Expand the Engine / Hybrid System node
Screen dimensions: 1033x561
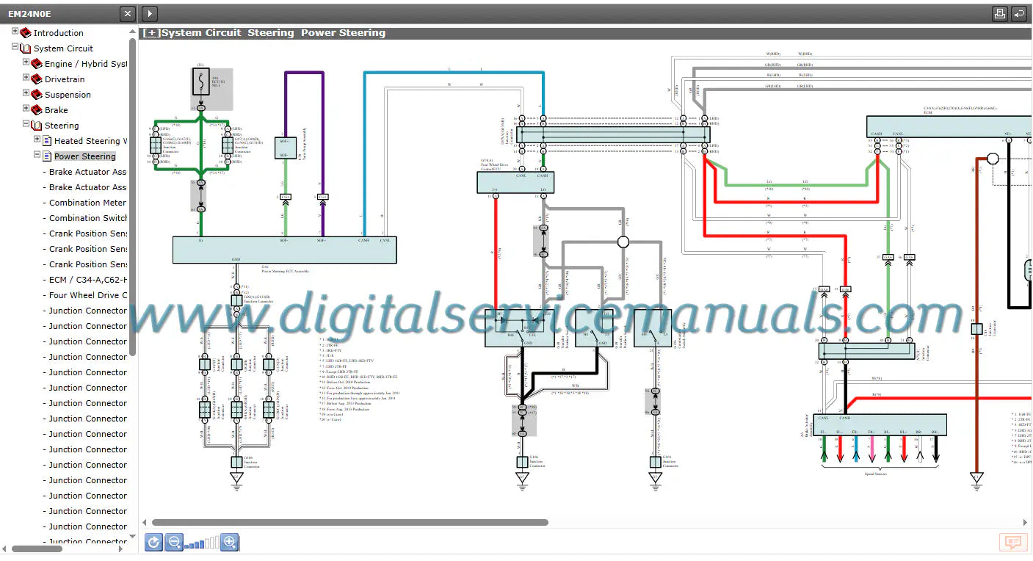point(26,63)
